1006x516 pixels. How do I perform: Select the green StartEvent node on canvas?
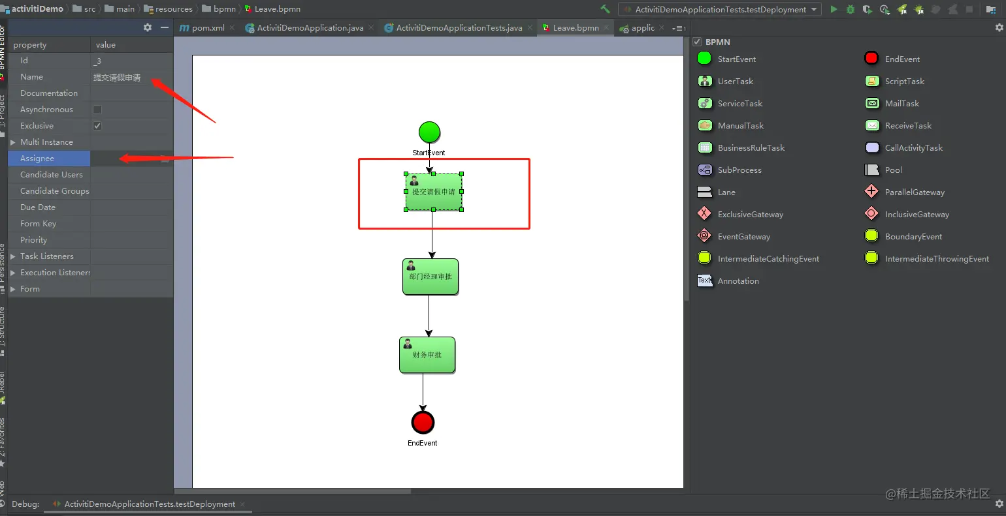(x=429, y=132)
